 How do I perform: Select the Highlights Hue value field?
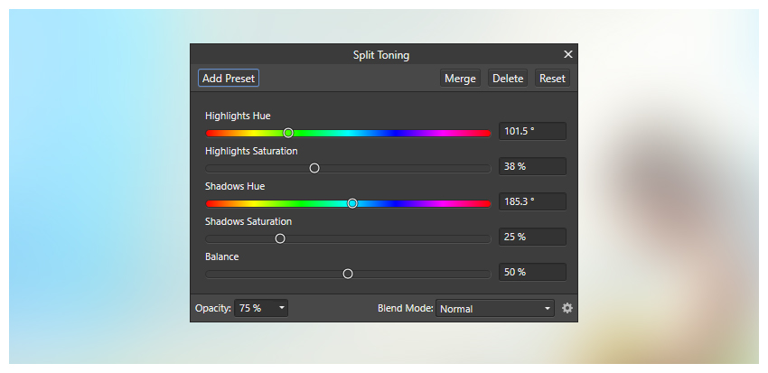click(532, 131)
